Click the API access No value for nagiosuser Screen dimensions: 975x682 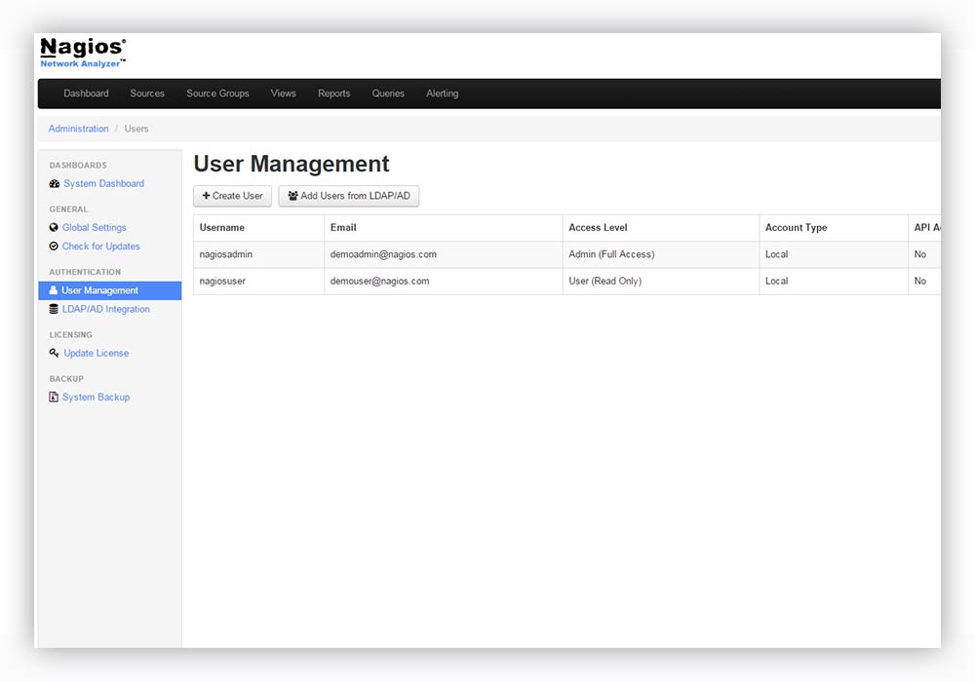point(920,282)
